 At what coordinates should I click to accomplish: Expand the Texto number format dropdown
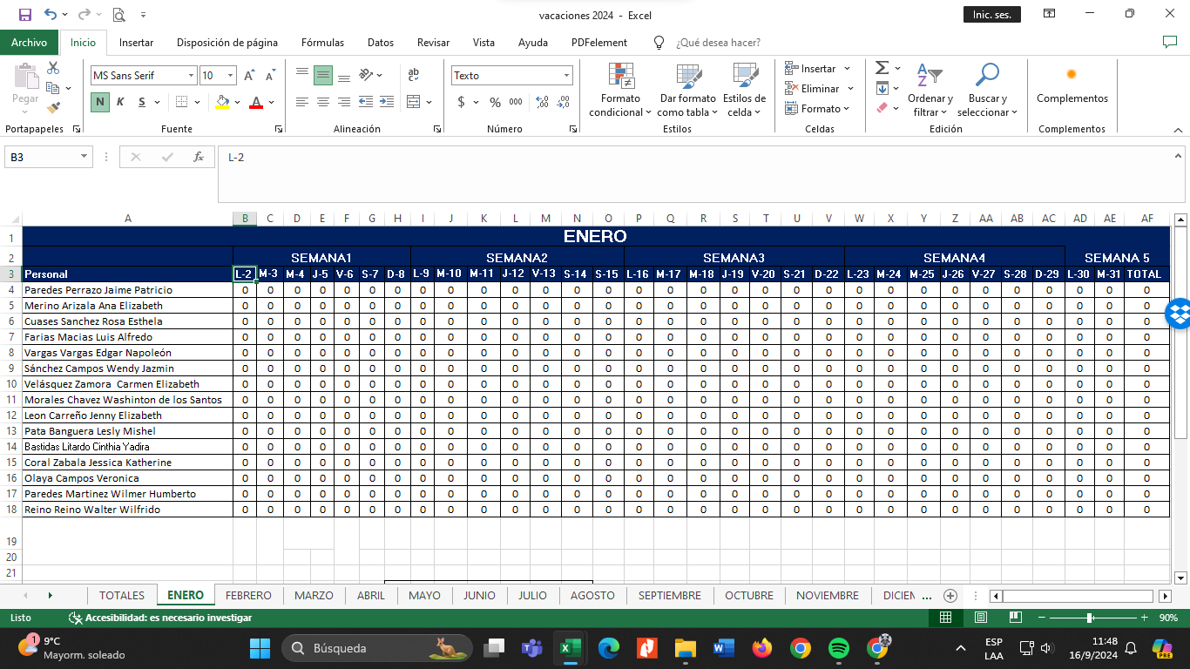[x=566, y=76]
